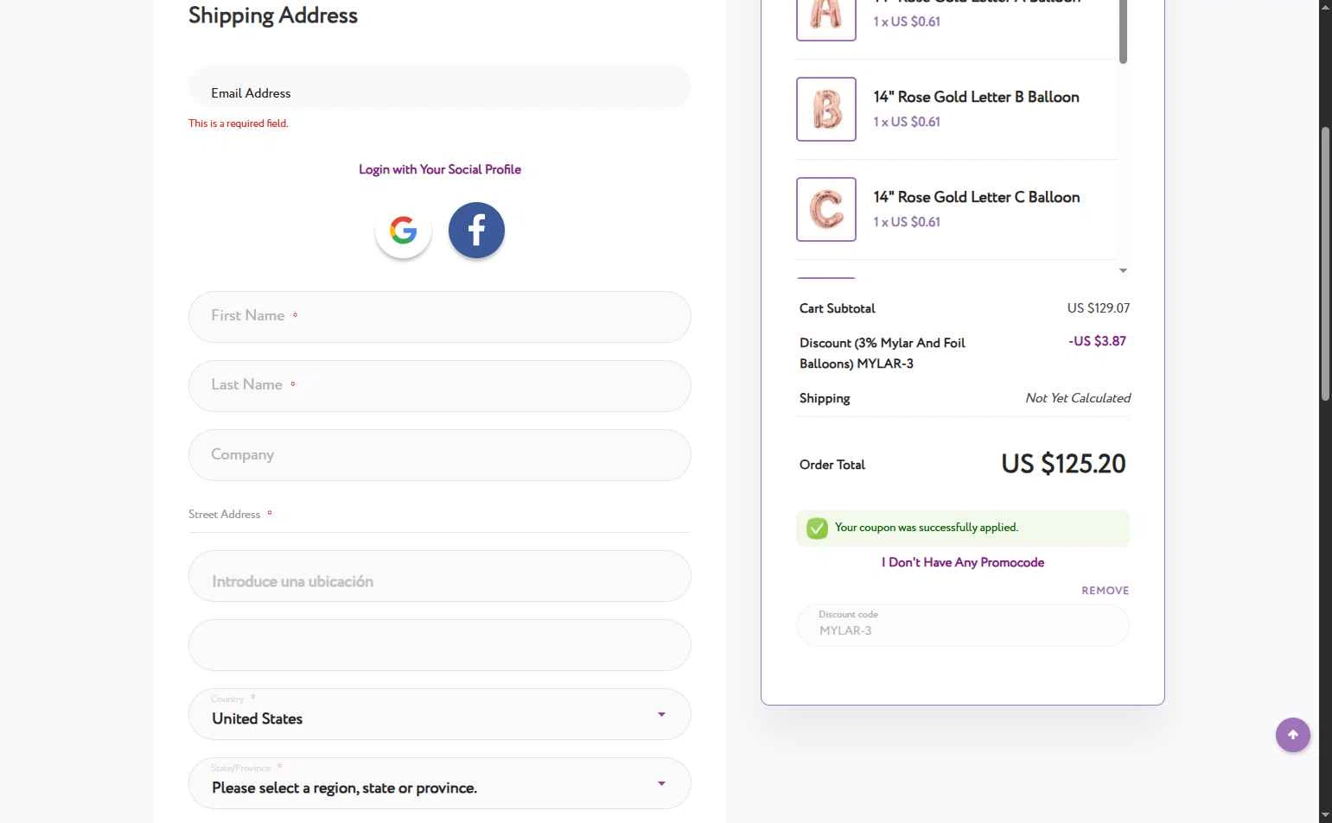The width and height of the screenshot is (1332, 823).
Task: Sign in with the Facebook icon
Action: tap(476, 230)
